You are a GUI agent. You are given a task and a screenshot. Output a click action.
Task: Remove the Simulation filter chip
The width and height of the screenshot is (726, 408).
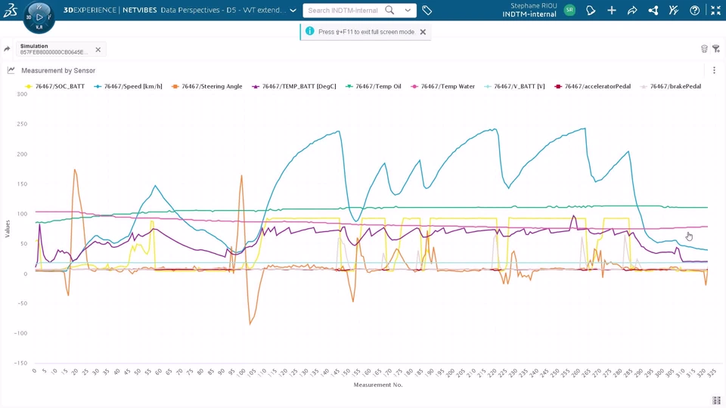pyautogui.click(x=98, y=50)
